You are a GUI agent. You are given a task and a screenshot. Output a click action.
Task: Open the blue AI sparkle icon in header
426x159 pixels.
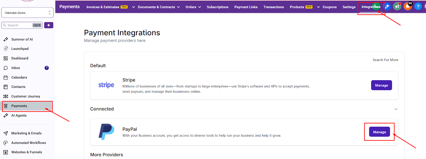point(387,6)
